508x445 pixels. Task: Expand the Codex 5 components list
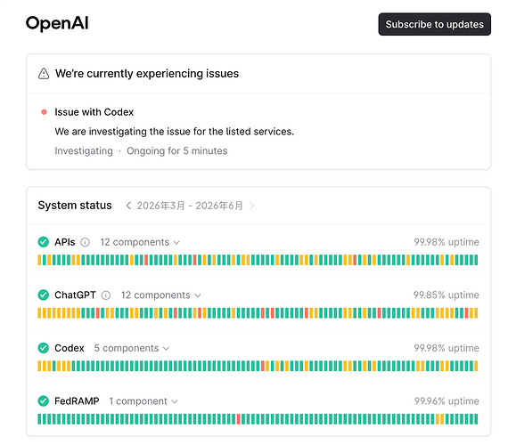(132, 348)
